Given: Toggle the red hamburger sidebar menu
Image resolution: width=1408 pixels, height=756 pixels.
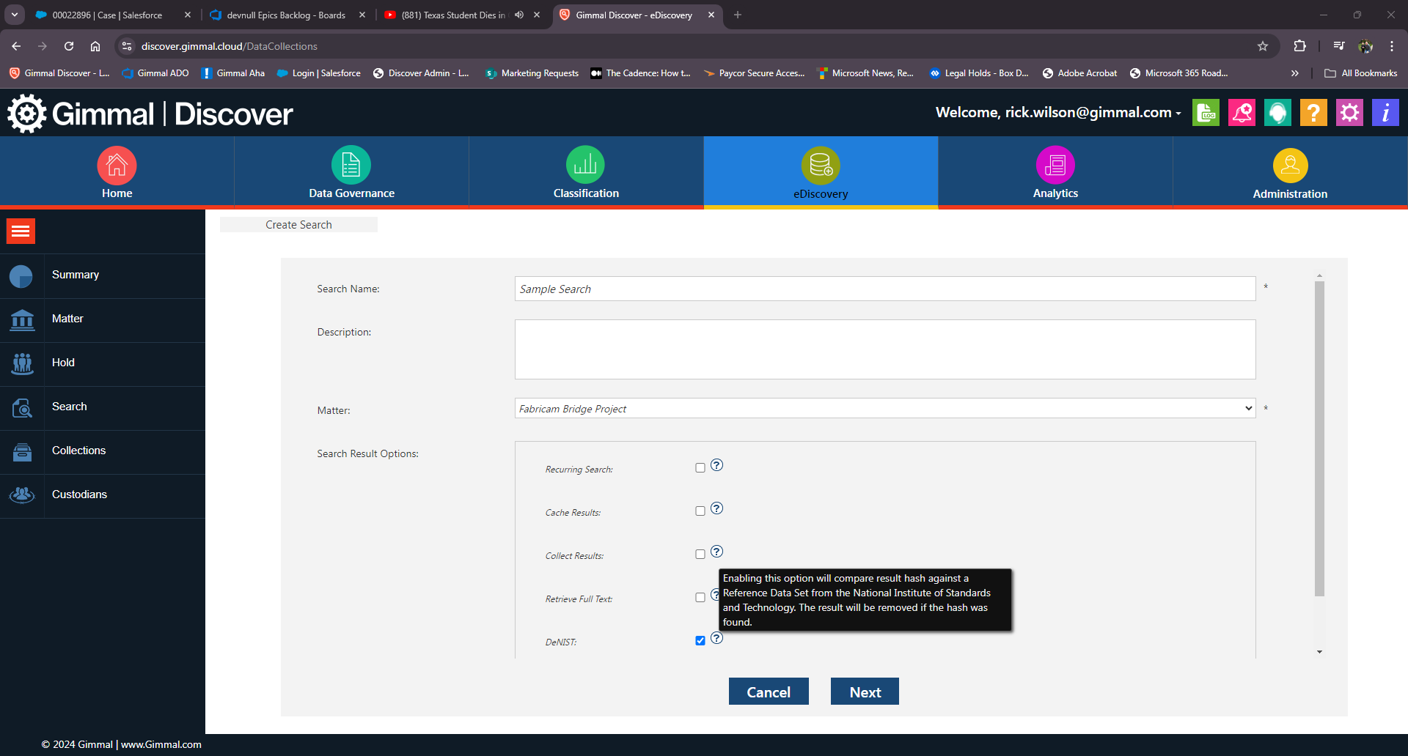Looking at the screenshot, I should [x=21, y=231].
